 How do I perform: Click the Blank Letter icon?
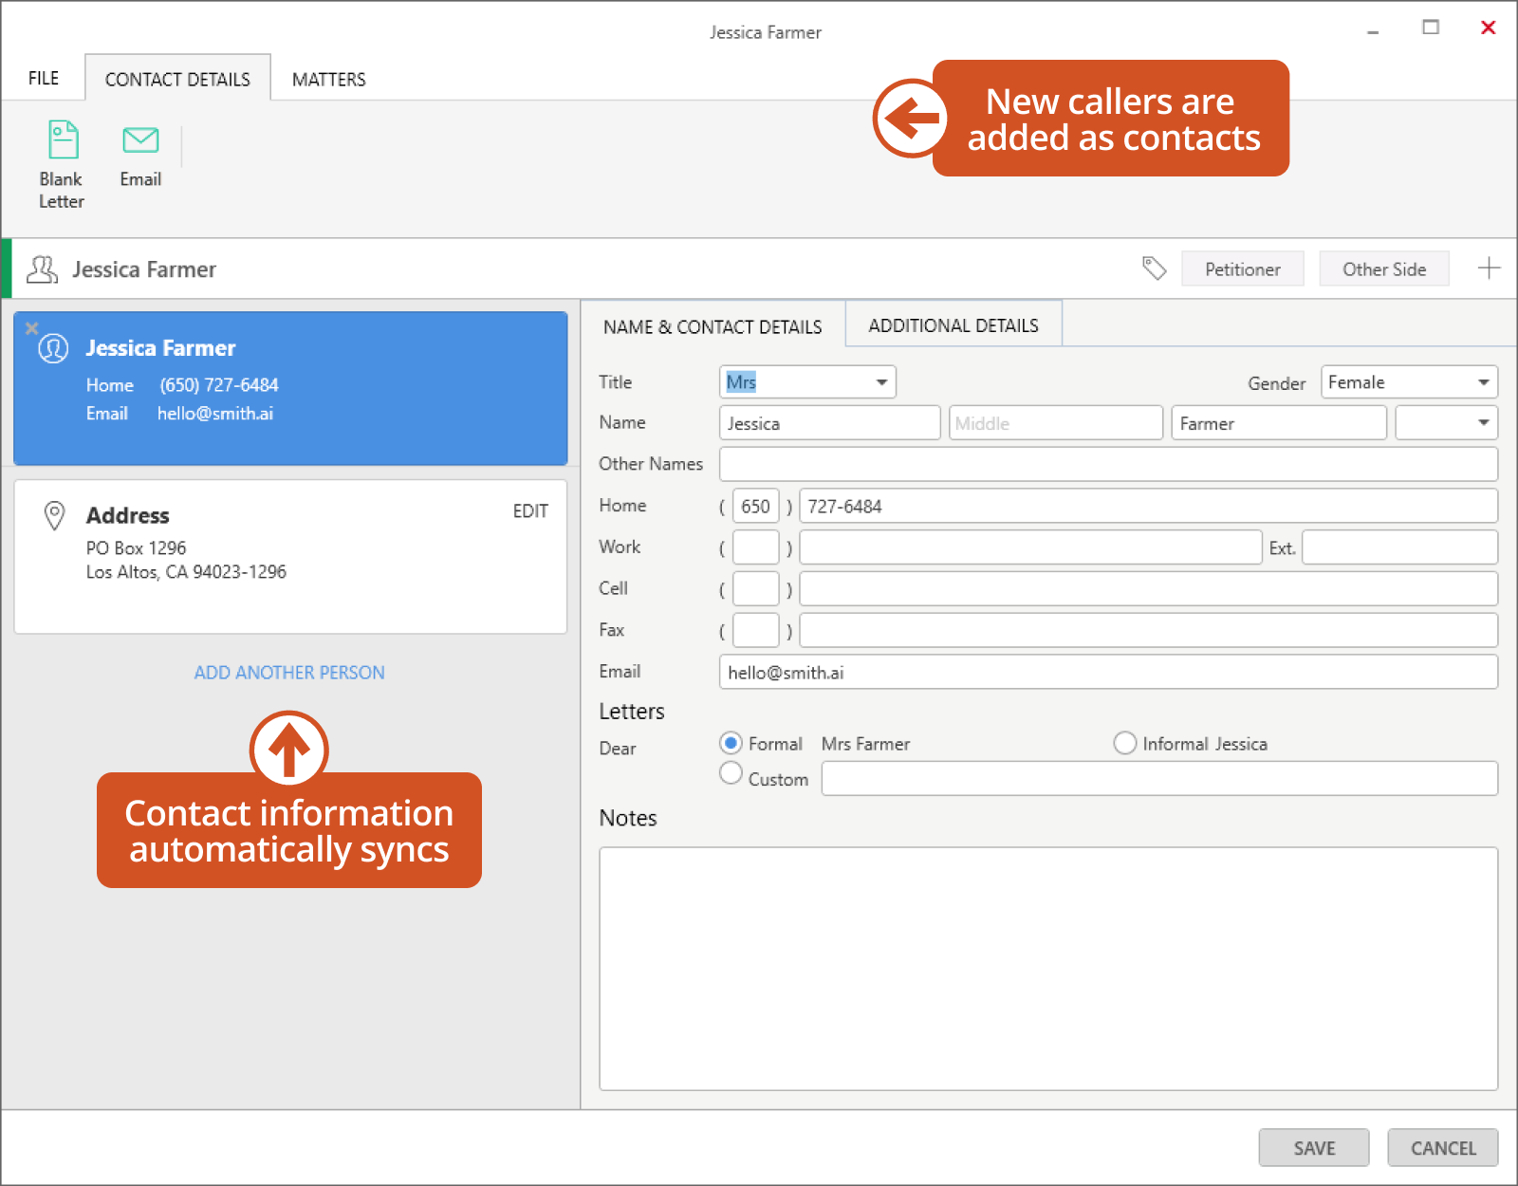[x=63, y=140]
